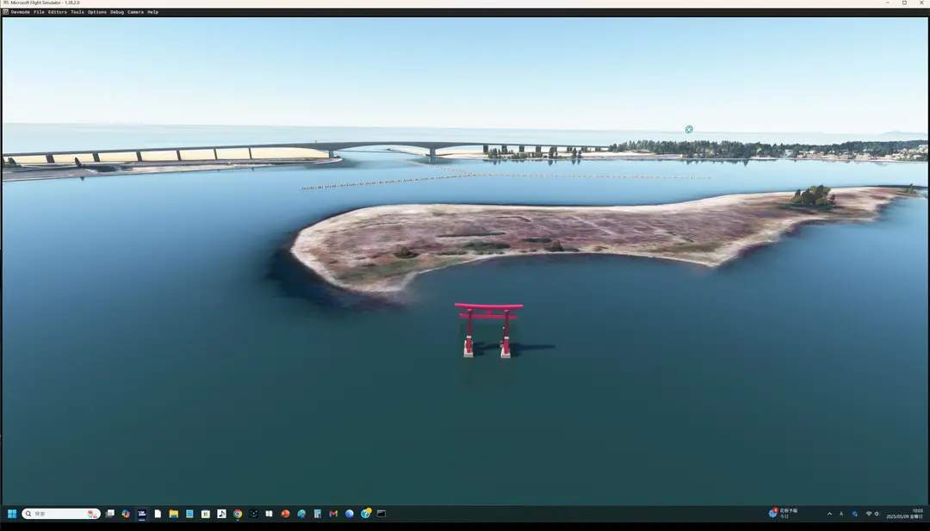Open the globe app with yellow badge
The height and width of the screenshot is (531, 930).
pos(365,513)
